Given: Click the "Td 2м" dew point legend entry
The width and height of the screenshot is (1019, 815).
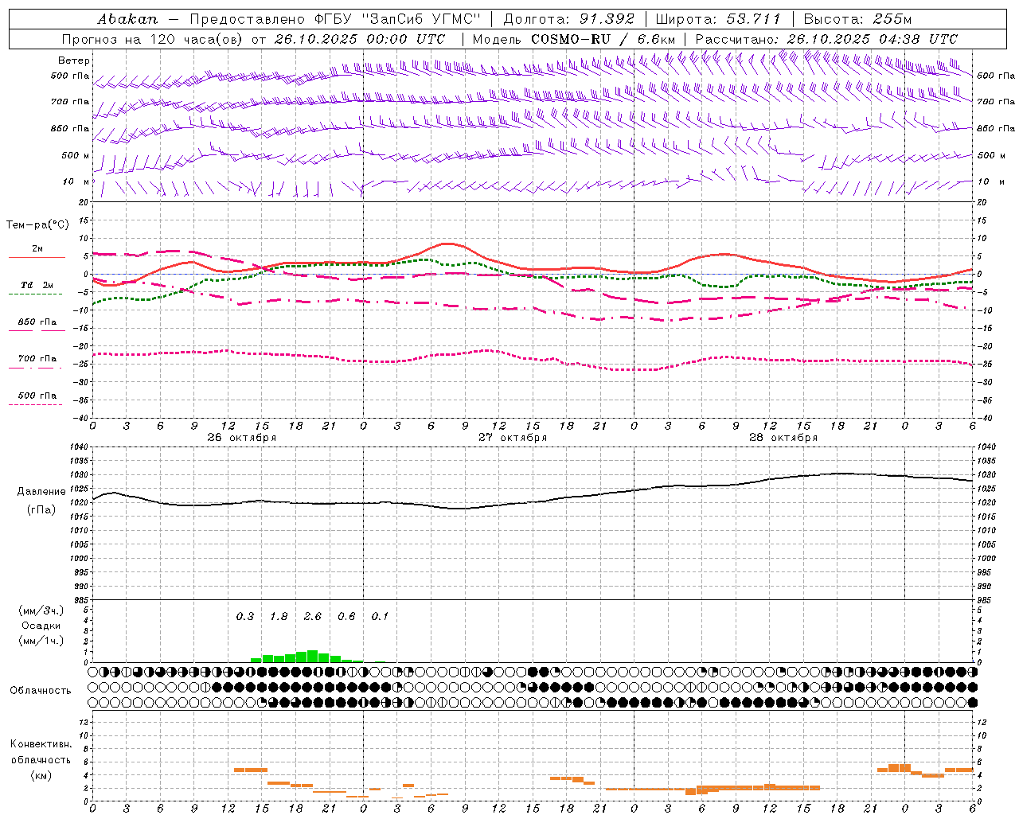Looking at the screenshot, I should pyautogui.click(x=37, y=285).
